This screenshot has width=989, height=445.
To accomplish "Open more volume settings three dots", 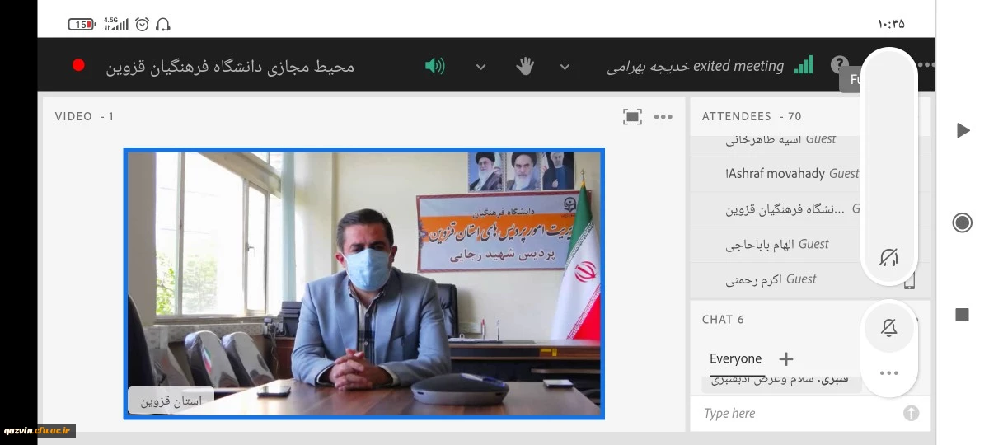I will click(888, 373).
